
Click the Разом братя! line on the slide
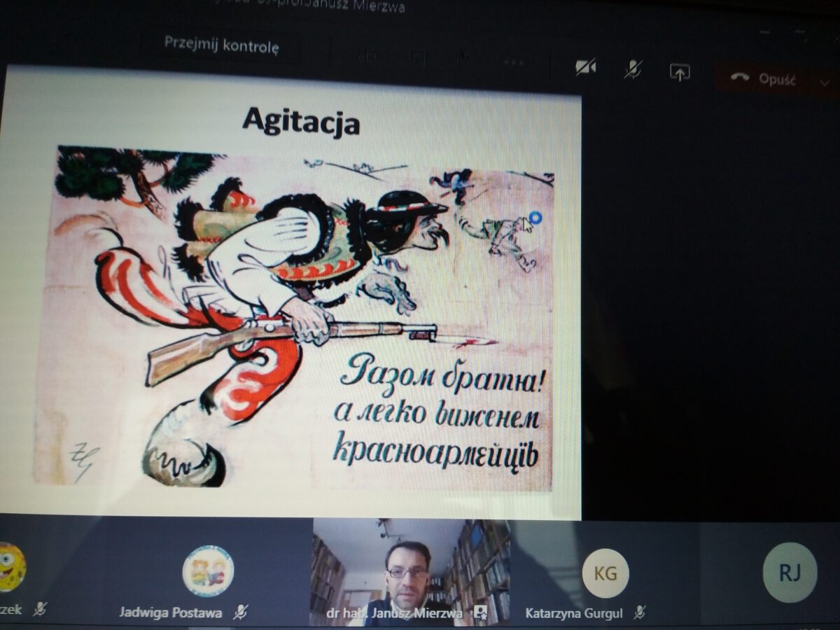coord(441,374)
